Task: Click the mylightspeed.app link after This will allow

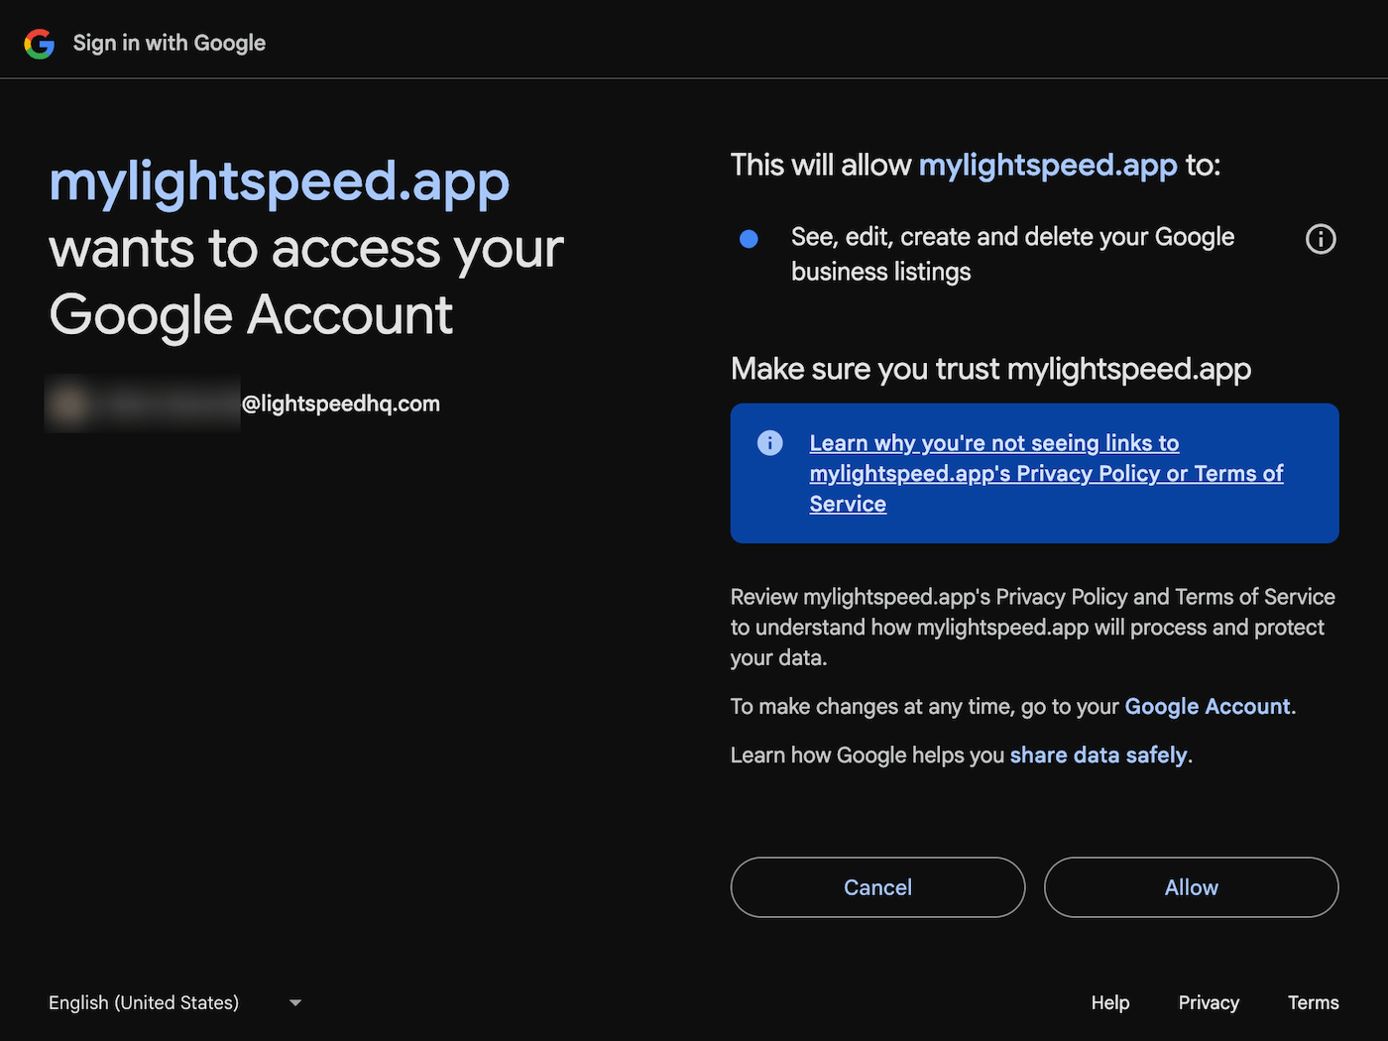Action: coord(1048,165)
